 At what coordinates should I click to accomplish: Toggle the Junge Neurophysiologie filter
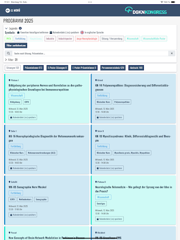coord(87,38)
